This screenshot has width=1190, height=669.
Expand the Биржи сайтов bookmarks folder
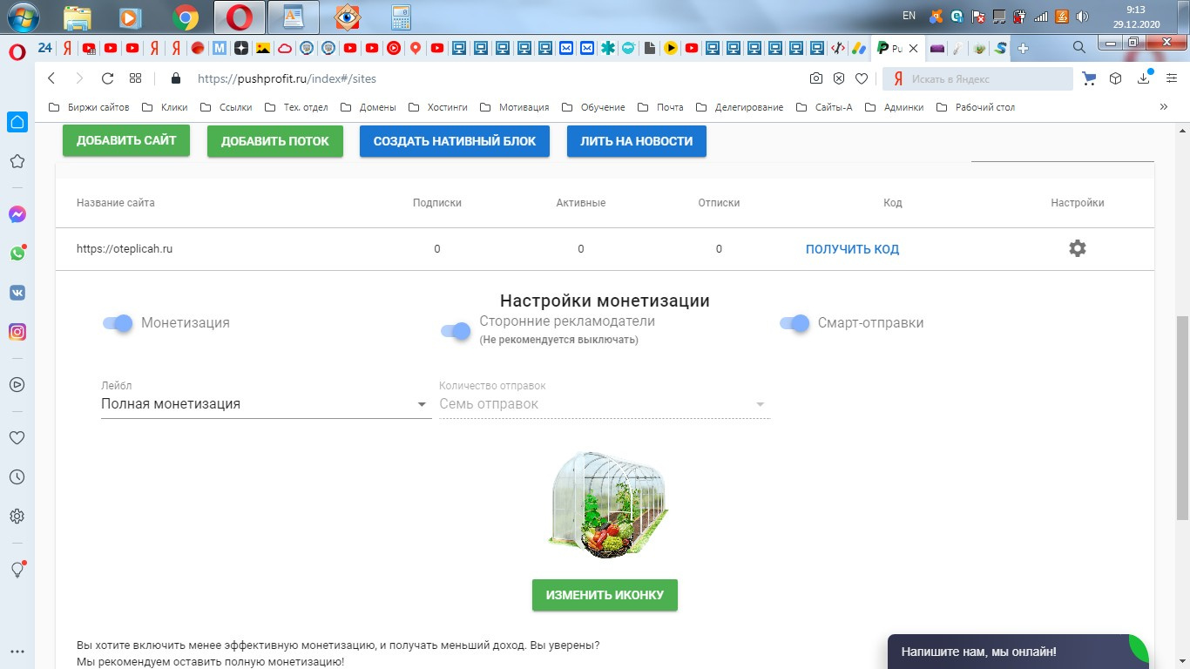(x=89, y=107)
